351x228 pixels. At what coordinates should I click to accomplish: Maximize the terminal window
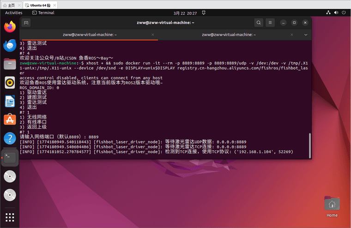294,23
